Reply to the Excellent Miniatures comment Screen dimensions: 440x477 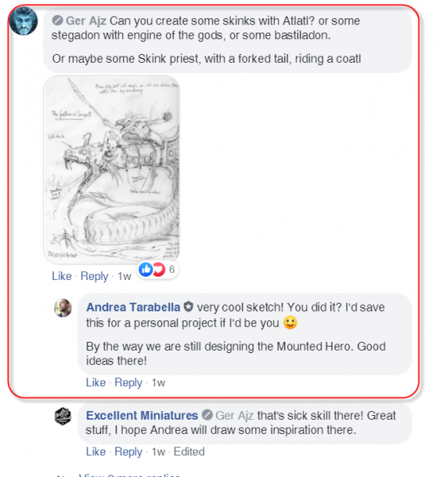coord(128,452)
